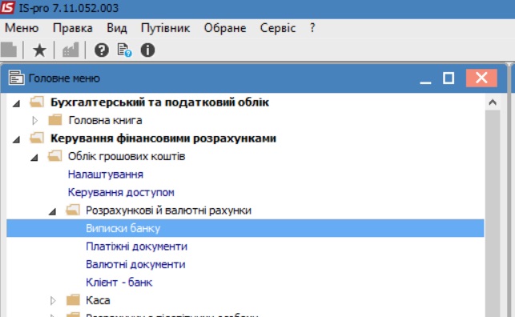Open the Путівник menu
This screenshot has height=317, width=515.
pyautogui.click(x=165, y=28)
